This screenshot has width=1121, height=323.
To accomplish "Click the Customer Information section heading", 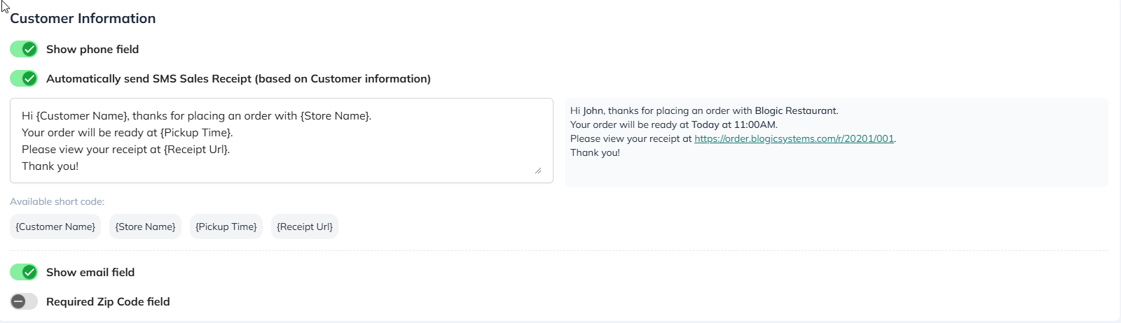I will point(83,18).
